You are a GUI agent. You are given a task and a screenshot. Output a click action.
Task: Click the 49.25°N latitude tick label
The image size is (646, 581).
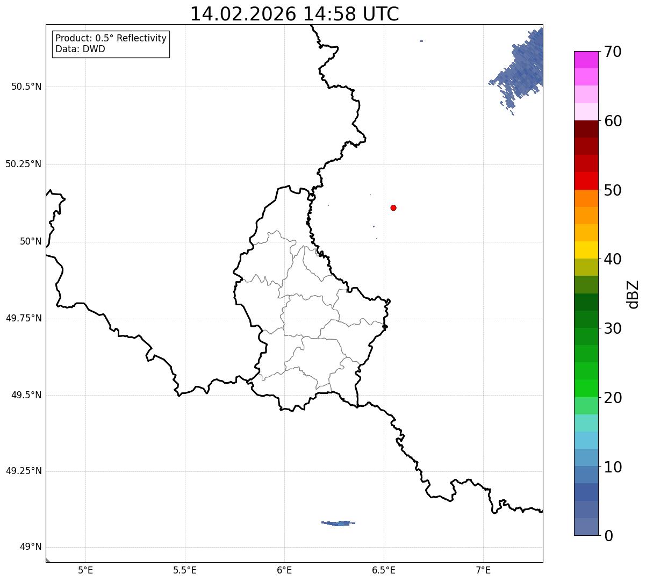point(23,471)
